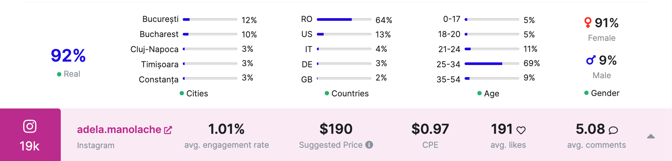Collapse the profile details with the up arrow
The width and height of the screenshot is (672, 161).
[651, 136]
